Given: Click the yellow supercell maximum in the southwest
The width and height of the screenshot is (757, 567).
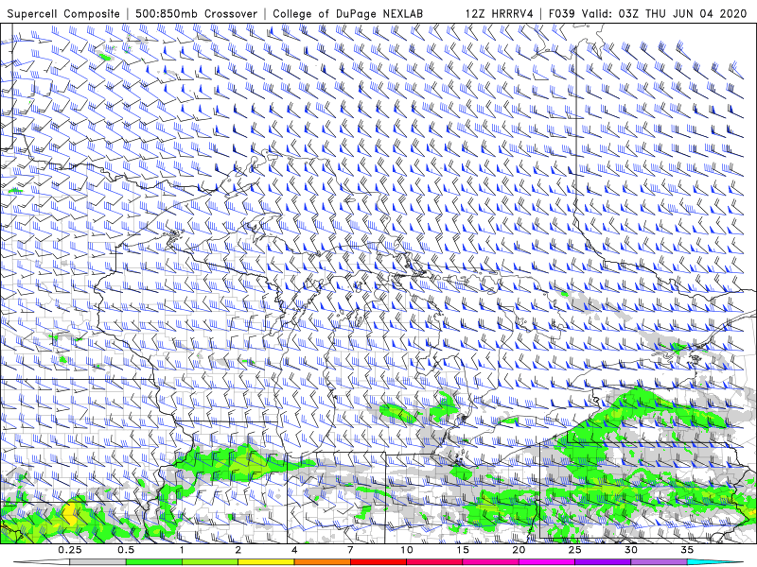Looking at the screenshot, I should point(71,512).
